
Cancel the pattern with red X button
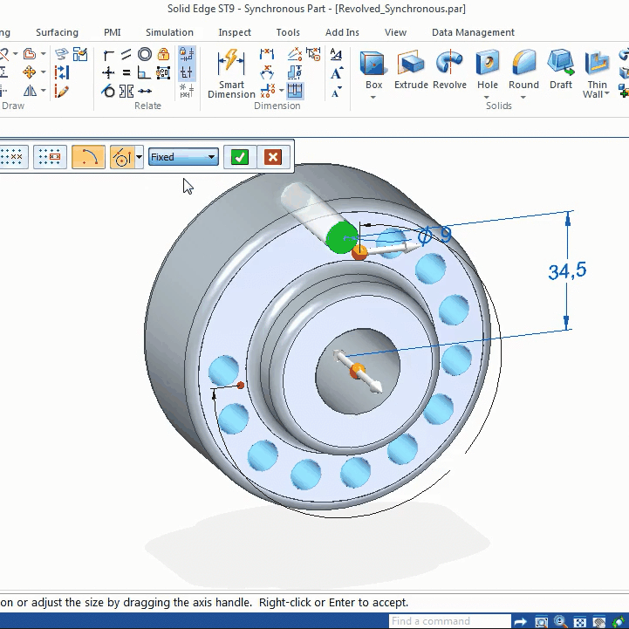pyautogui.click(x=273, y=157)
